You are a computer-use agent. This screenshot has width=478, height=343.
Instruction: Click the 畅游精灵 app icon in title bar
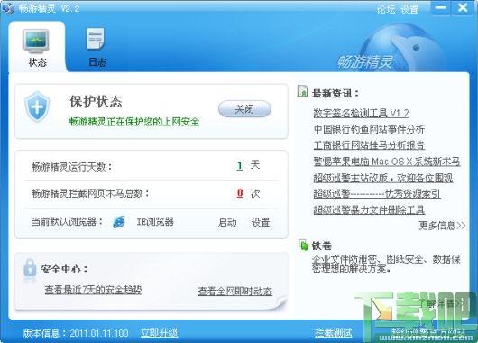(x=7, y=7)
